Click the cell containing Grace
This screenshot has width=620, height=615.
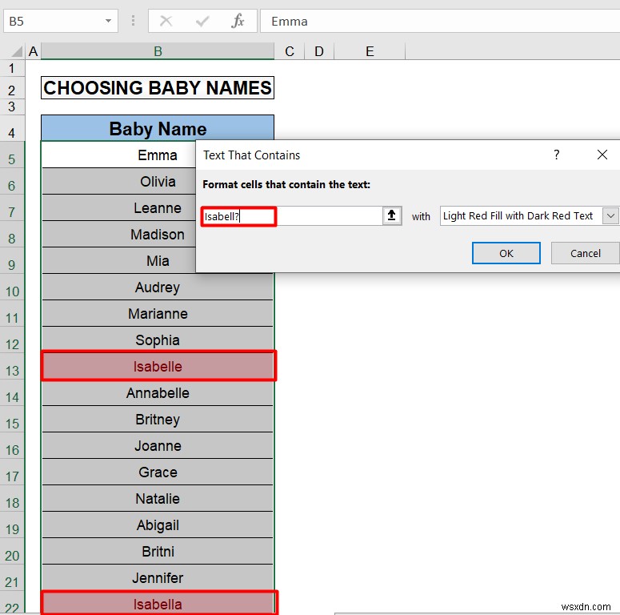(158, 472)
